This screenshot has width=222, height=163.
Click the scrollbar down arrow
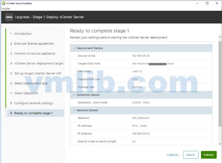pos(220,144)
